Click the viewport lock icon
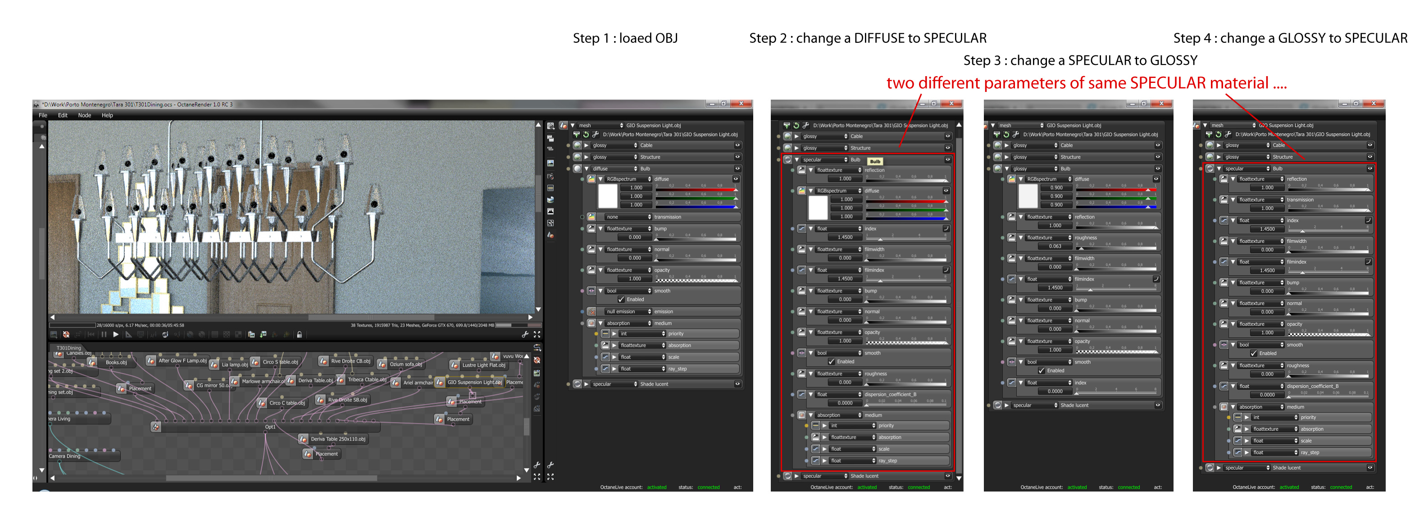This screenshot has width=1424, height=519. [x=299, y=334]
